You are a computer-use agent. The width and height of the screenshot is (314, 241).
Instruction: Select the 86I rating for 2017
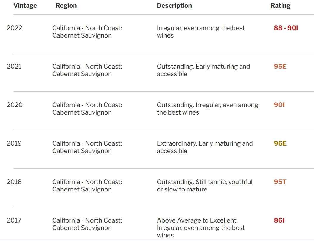click(279, 220)
